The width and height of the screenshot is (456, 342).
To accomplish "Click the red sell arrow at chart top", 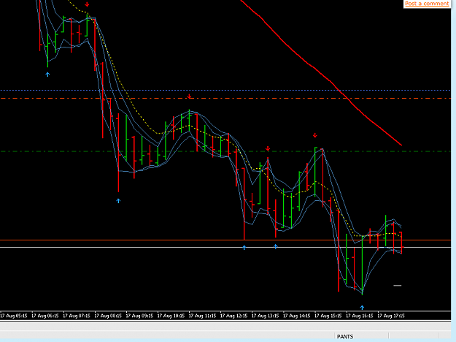I will pyautogui.click(x=87, y=4).
